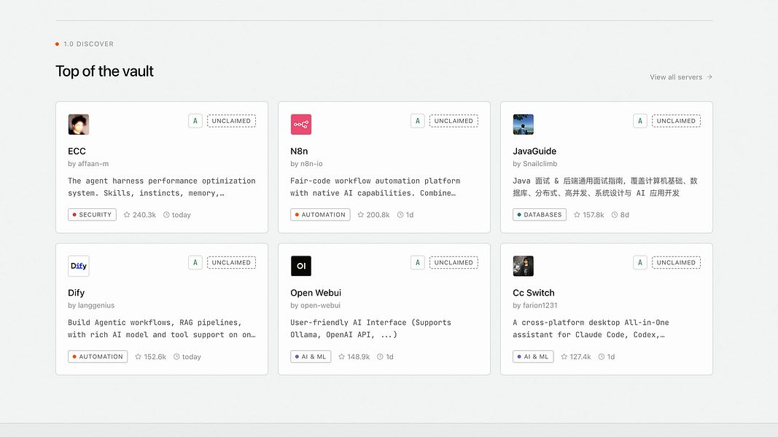Click the clock icon beside 8d
This screenshot has width=778, height=437.
615,215
